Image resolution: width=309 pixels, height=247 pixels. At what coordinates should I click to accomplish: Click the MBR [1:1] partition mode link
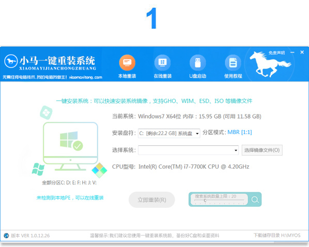coord(240,132)
